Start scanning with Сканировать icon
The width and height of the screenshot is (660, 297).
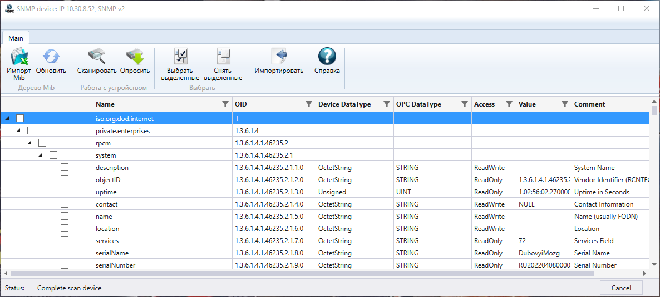tap(96, 56)
